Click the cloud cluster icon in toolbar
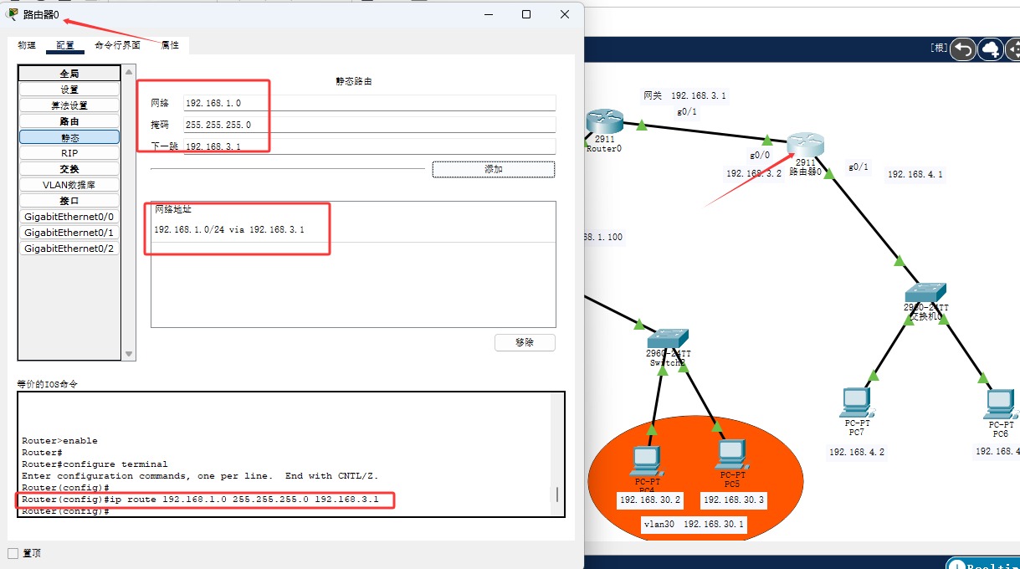Screen dimensions: 1020x569 (x=991, y=49)
